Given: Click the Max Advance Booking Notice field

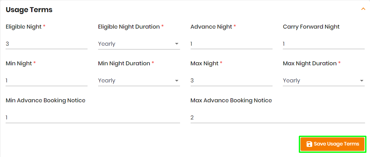Looking at the screenshot, I should pos(278,118).
